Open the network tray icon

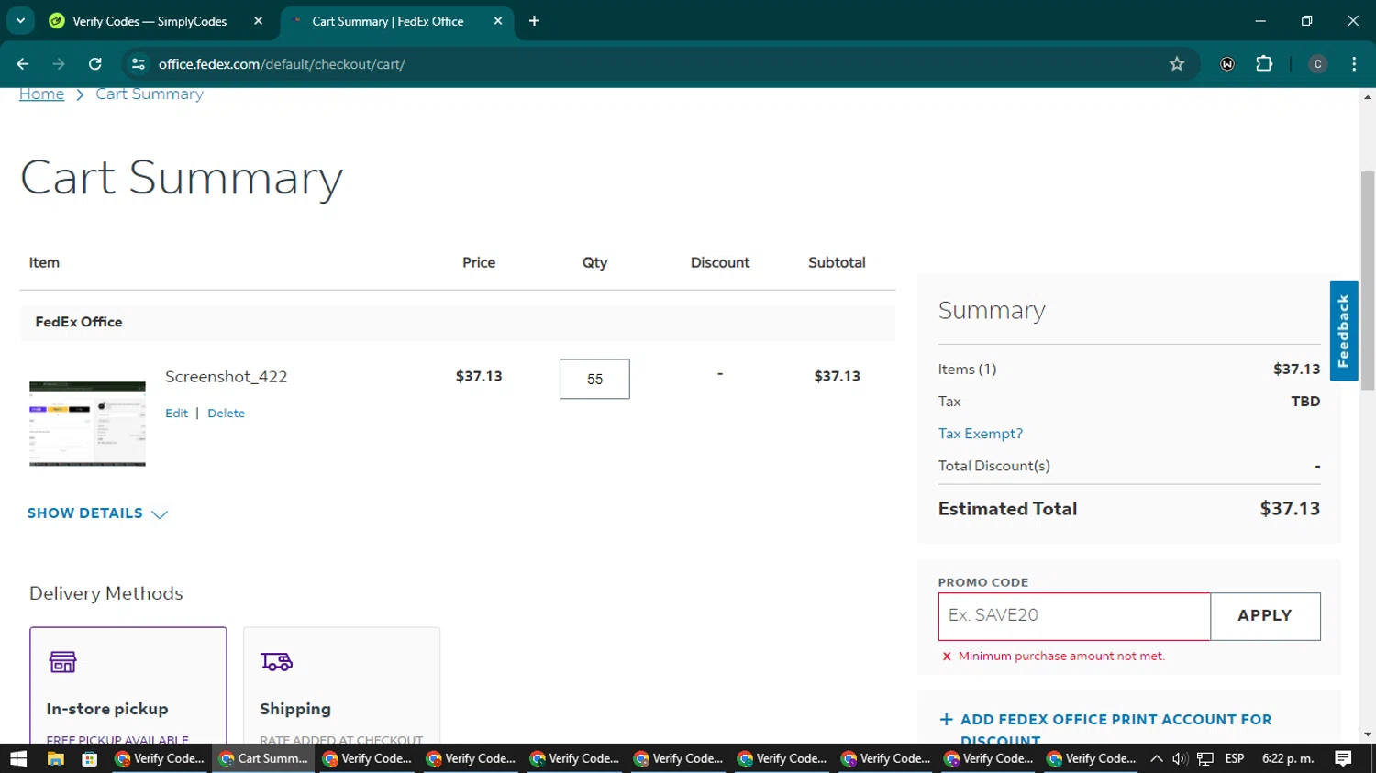pos(1205,758)
